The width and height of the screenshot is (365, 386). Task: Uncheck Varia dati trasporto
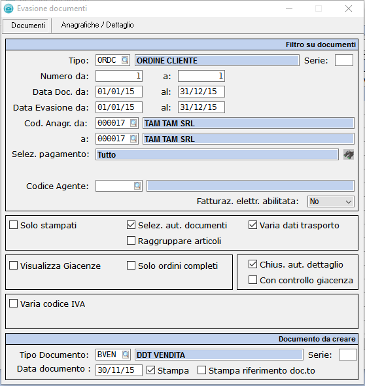[x=252, y=225]
